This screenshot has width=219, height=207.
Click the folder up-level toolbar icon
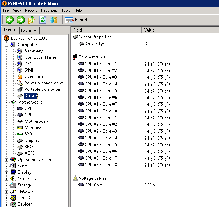tap(32, 20)
